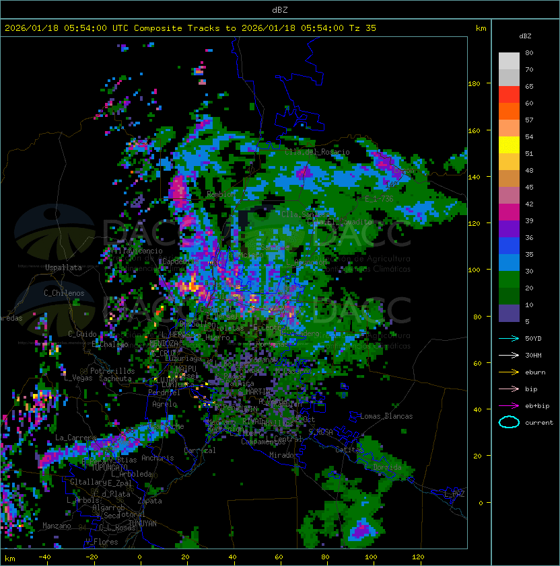The width and height of the screenshot is (560, 566).
Task: Click the 'C_Chilenos' place label on map
Action: (64, 293)
